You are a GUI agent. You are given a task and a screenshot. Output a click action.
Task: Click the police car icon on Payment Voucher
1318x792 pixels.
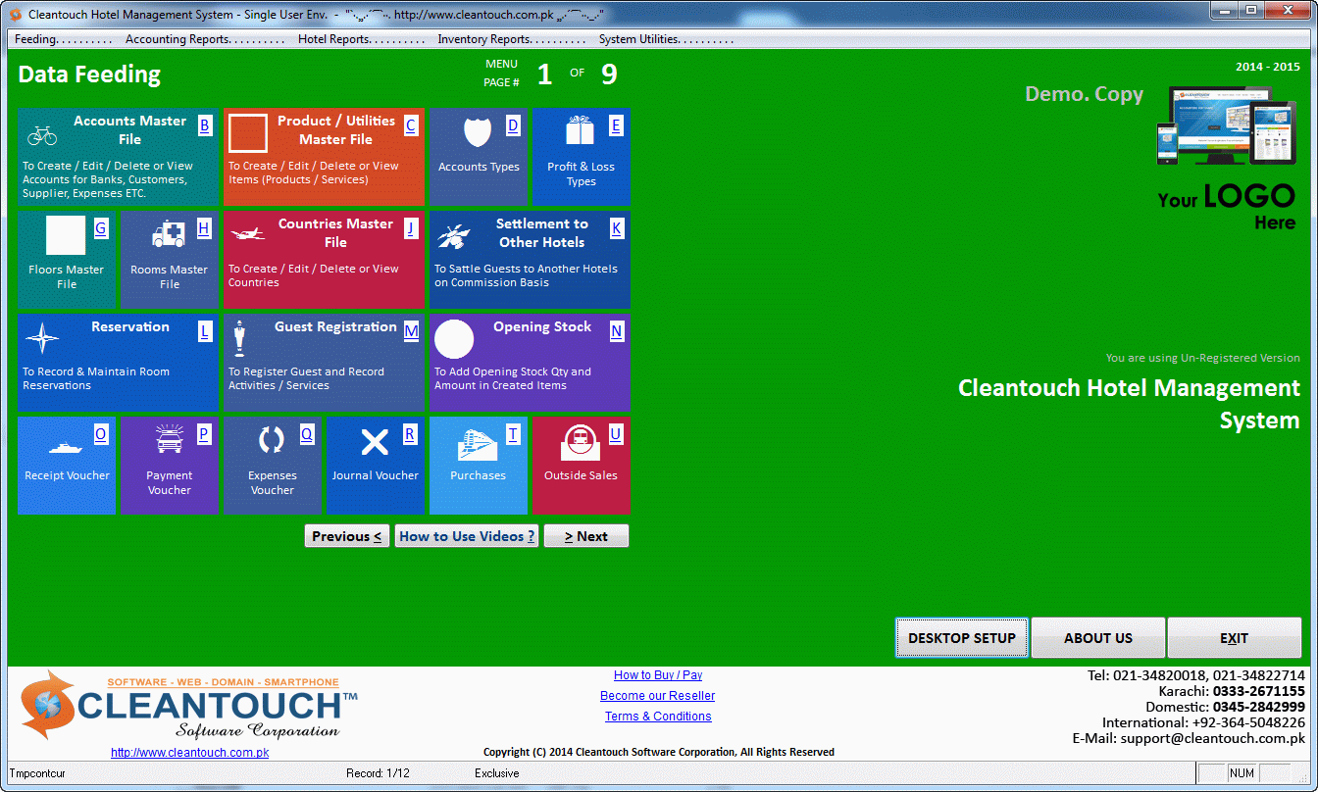(x=169, y=440)
